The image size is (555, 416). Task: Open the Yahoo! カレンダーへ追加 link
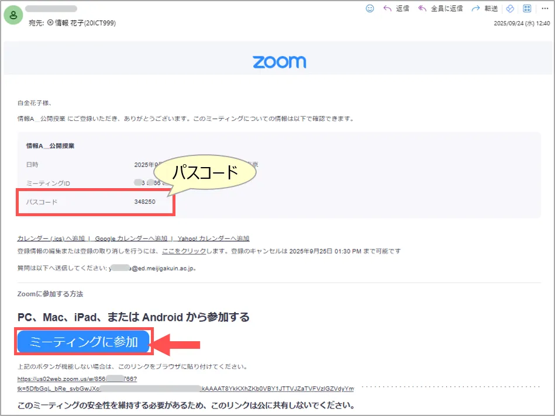[213, 238]
